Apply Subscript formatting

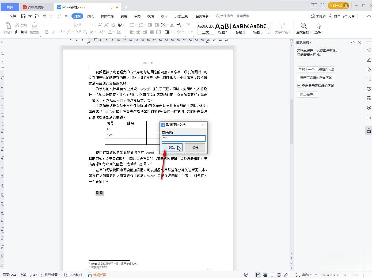[x=85, y=32]
